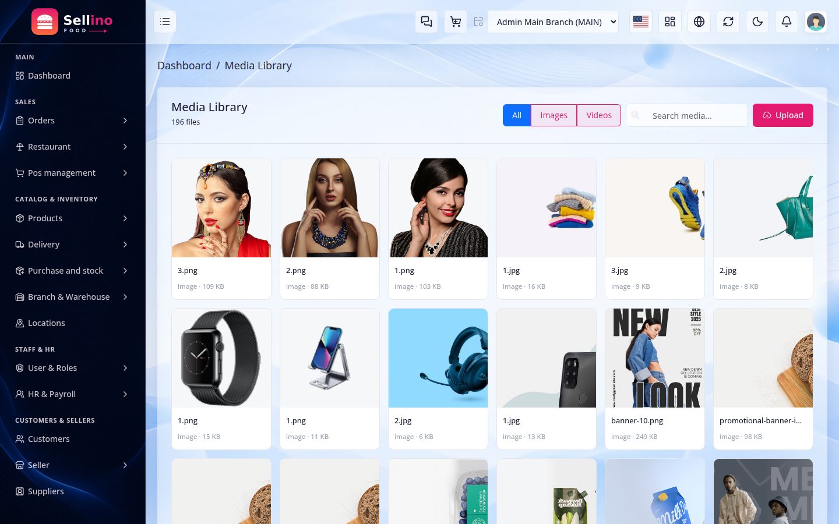Expand the User & Roles menu
Image resolution: width=839 pixels, height=524 pixels.
tap(73, 368)
